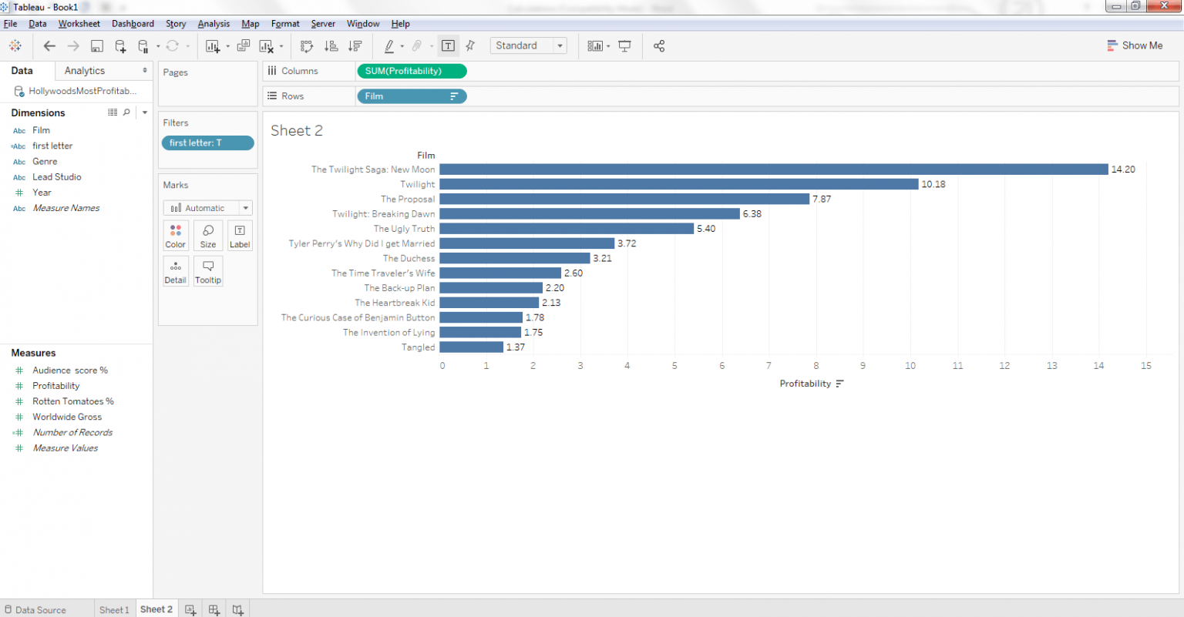Expand the Dimensions panel options menu
1184x617 pixels.
tap(144, 112)
